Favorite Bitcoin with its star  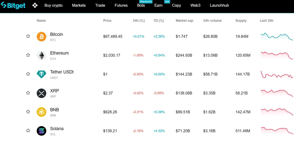tap(28, 36)
